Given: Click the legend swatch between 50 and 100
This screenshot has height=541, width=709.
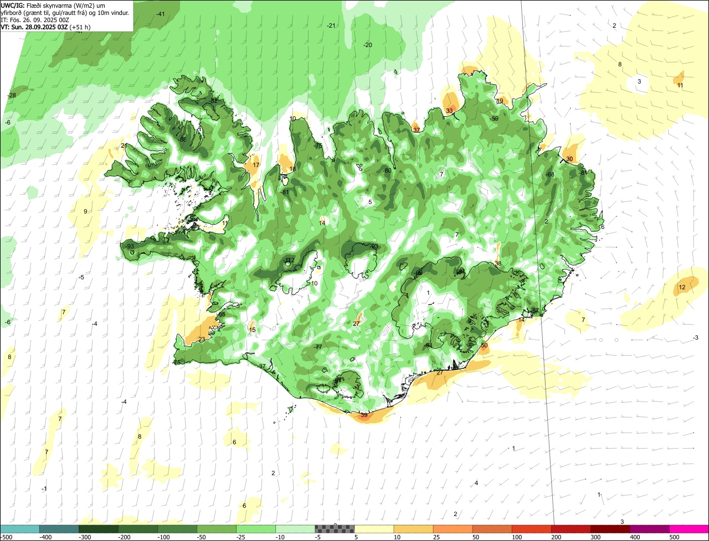Looking at the screenshot, I should [492, 529].
